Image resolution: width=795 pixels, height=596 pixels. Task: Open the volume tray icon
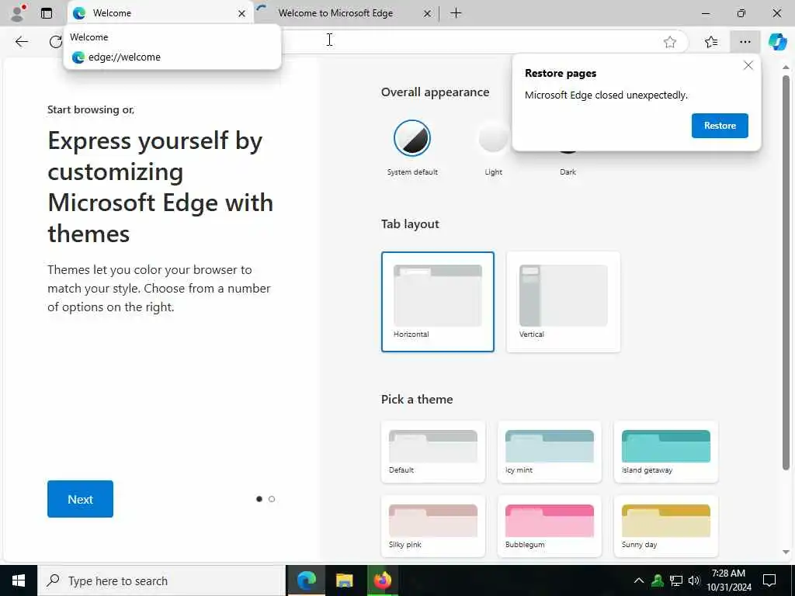694,580
